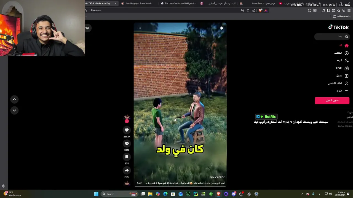Open the Windows notification bell icon
353x198 pixels.
pyautogui.click(x=348, y=194)
